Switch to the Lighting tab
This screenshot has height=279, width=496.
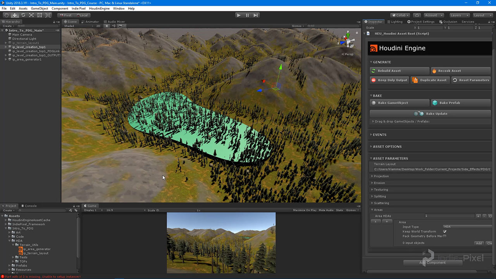point(395,22)
